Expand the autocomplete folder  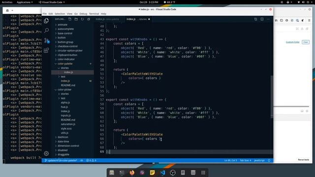pyautogui.click(x=65, y=29)
